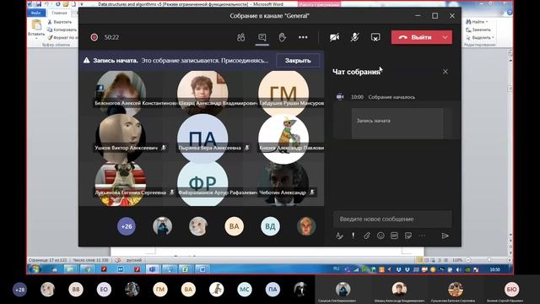Zoom out with the minus button in Word
The image size is (540, 304).
point(468,260)
